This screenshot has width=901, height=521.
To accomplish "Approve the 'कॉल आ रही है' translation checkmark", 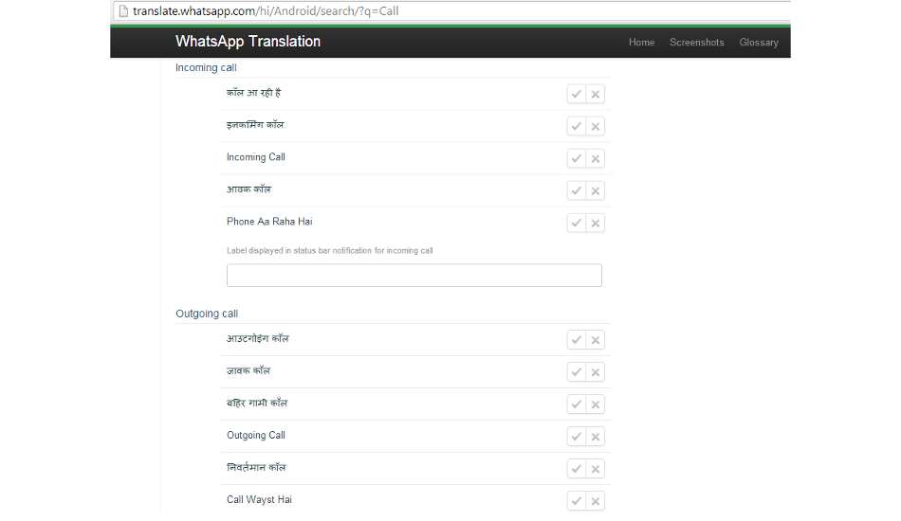I will [577, 94].
